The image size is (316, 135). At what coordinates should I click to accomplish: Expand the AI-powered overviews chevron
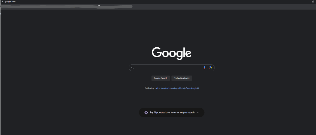click(x=197, y=113)
